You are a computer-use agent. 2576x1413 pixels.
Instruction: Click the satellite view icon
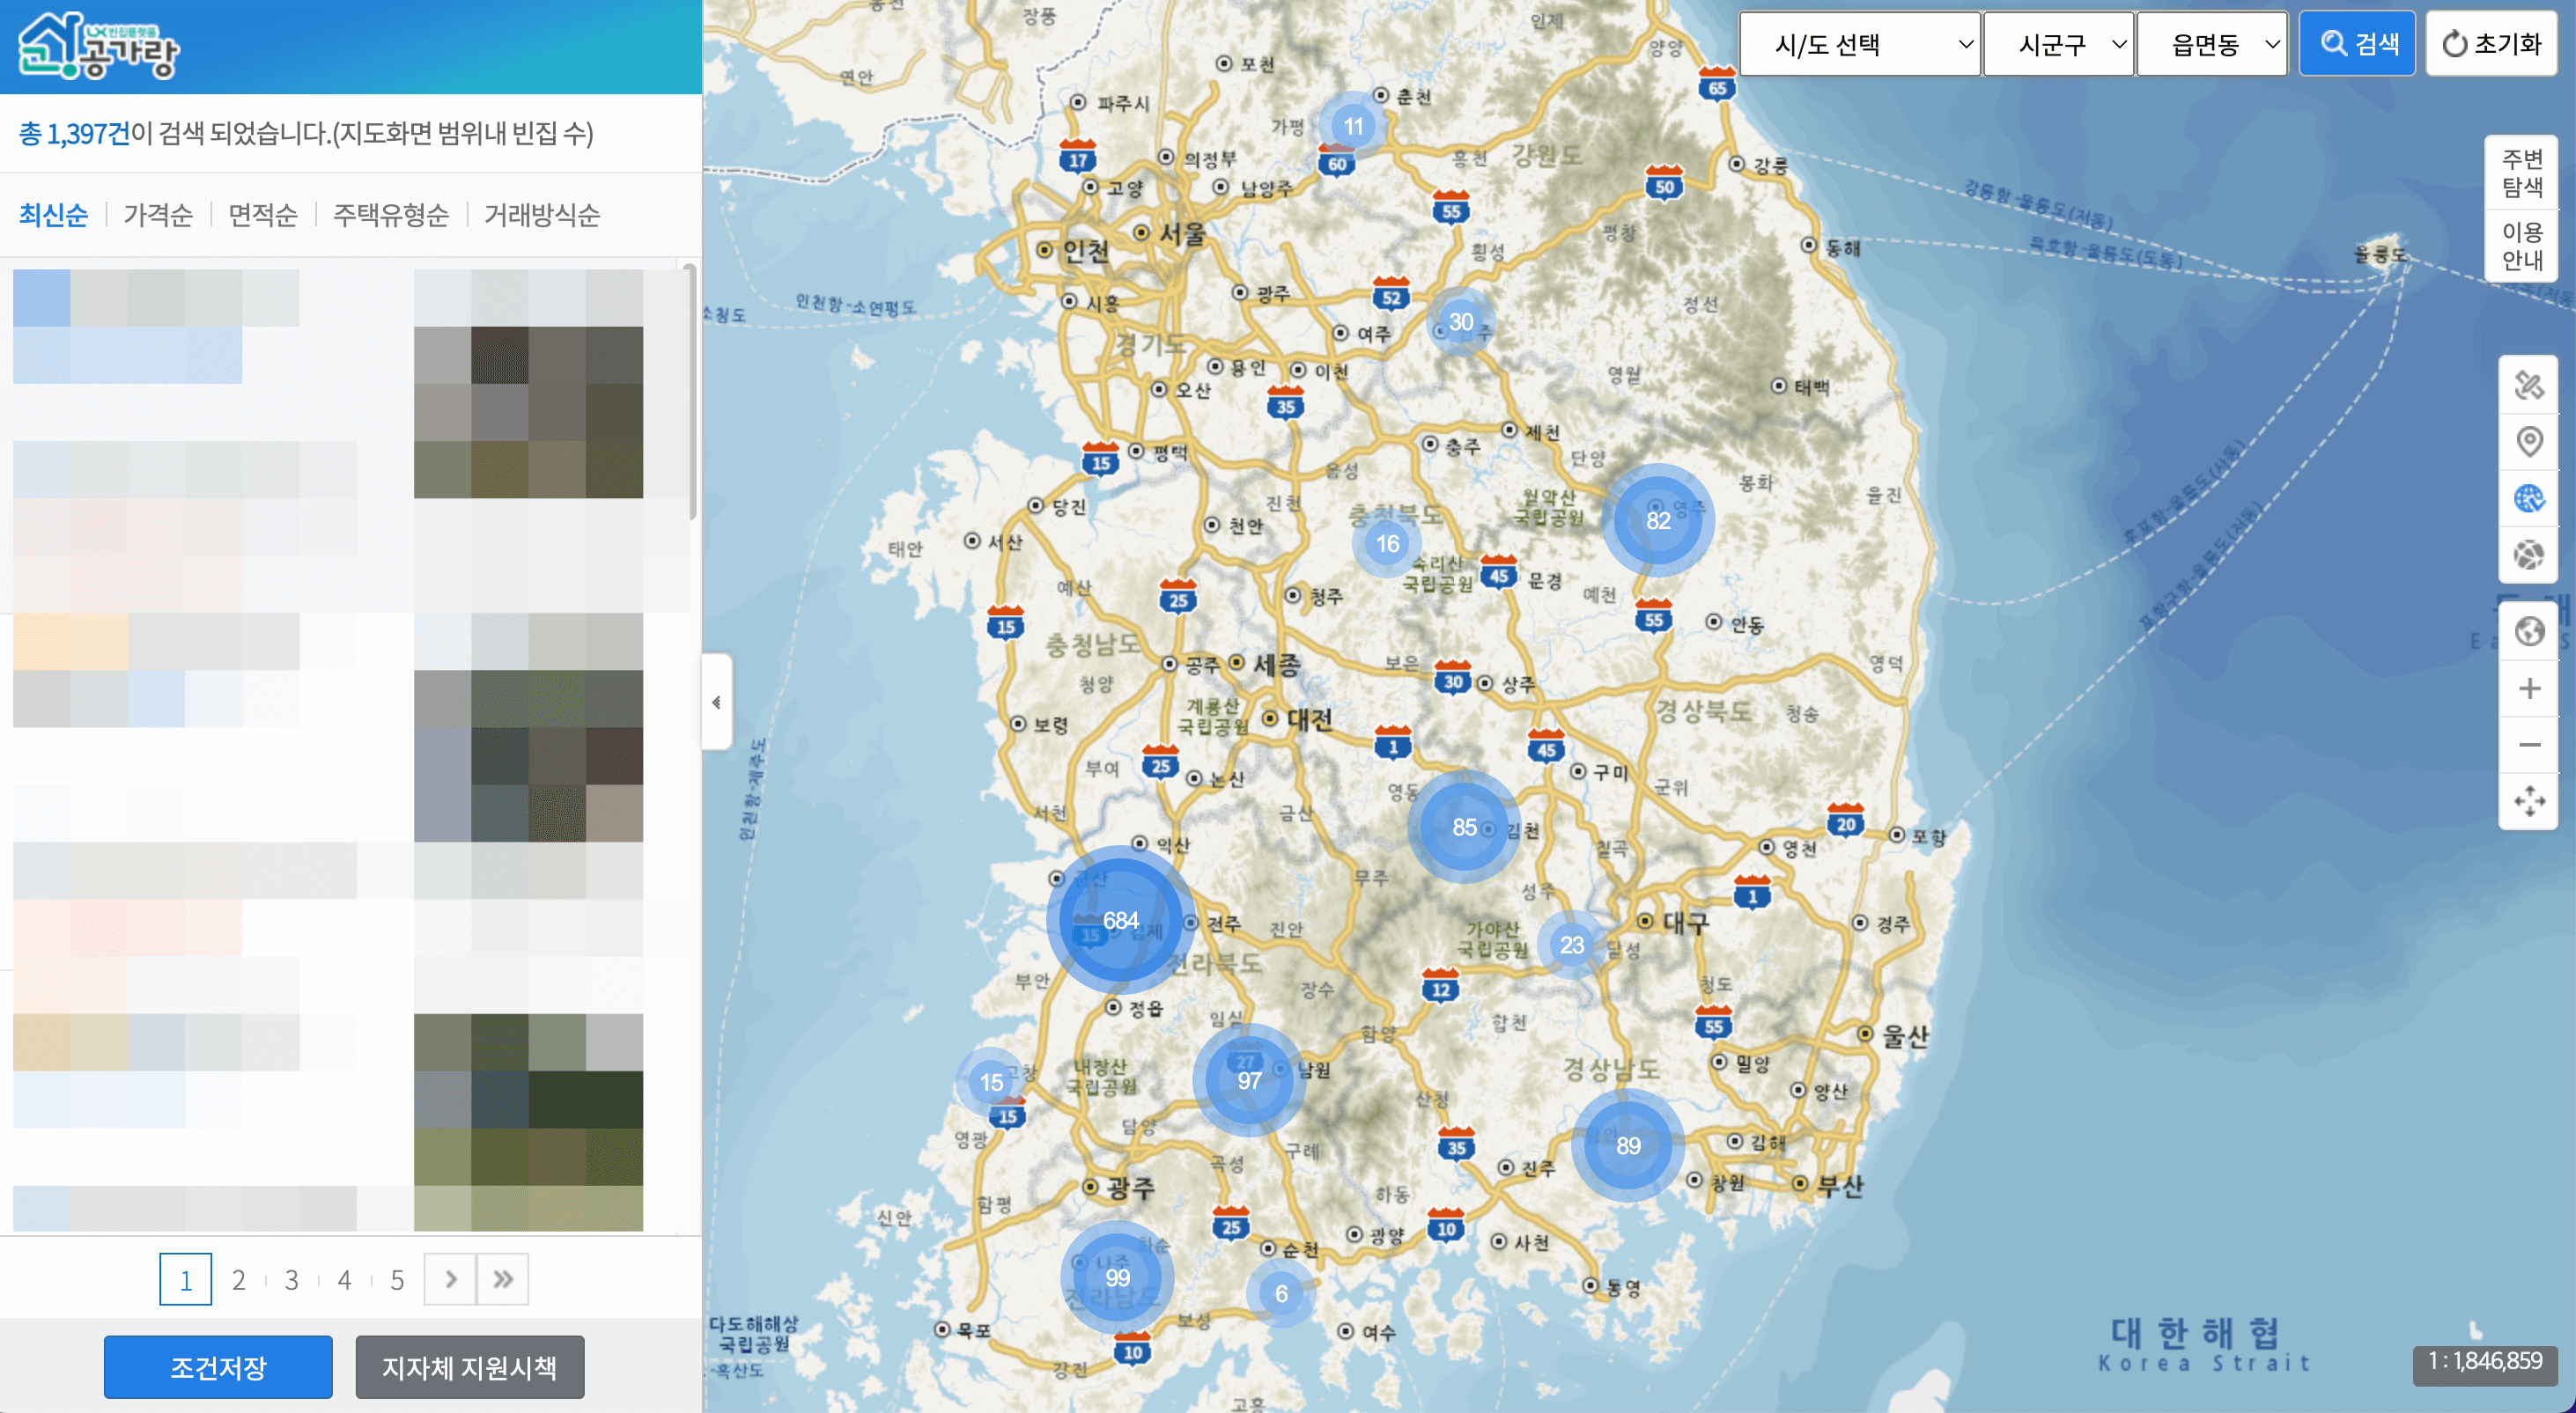coord(2528,385)
